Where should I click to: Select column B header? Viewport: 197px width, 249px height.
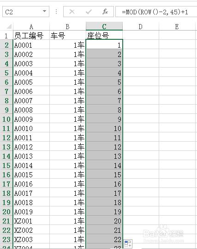click(x=68, y=26)
